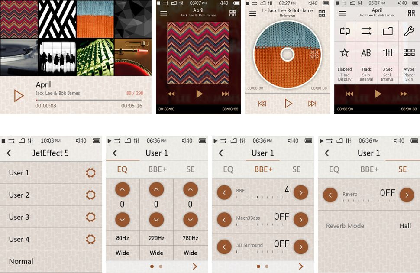Turn on Mach3Bass with its right arrow
This screenshot has width=420, height=273.
300,220
